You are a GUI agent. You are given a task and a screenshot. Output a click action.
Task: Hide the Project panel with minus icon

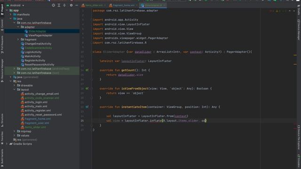coord(77,5)
